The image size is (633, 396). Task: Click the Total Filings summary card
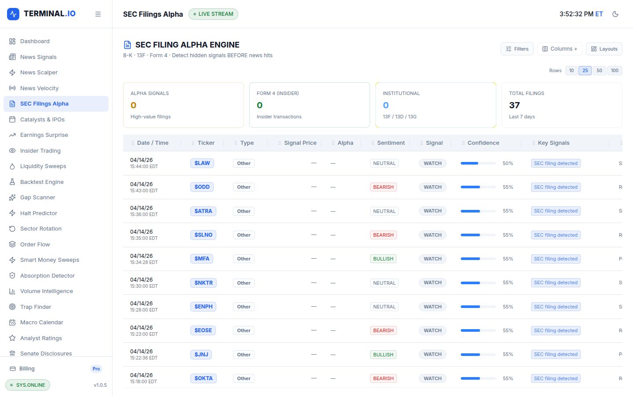562,105
